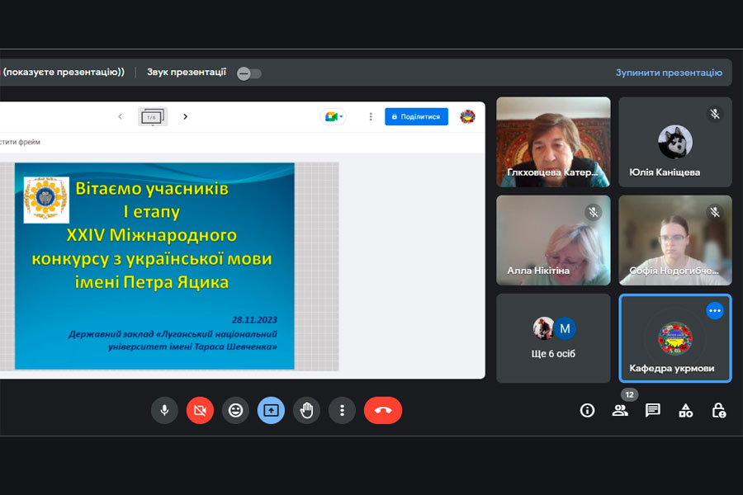Select Алла Нікітіна video tile
743x495 pixels.
[553, 240]
